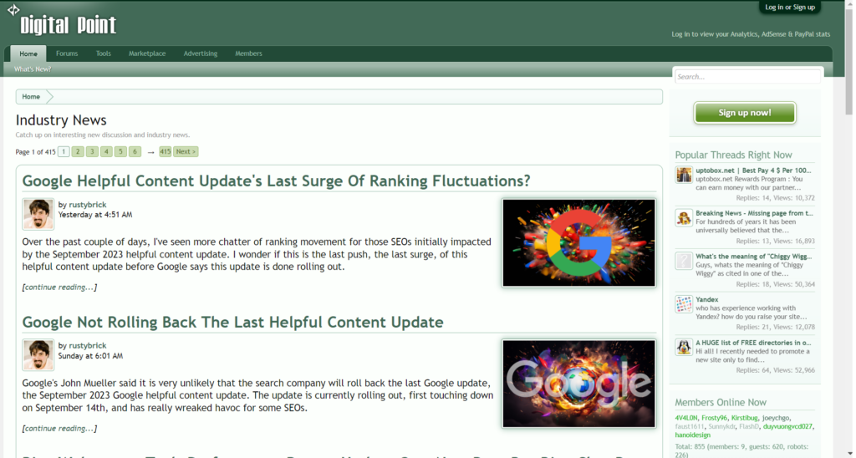
Task: Open A HUGE list of FREE directories thread
Action: [753, 343]
